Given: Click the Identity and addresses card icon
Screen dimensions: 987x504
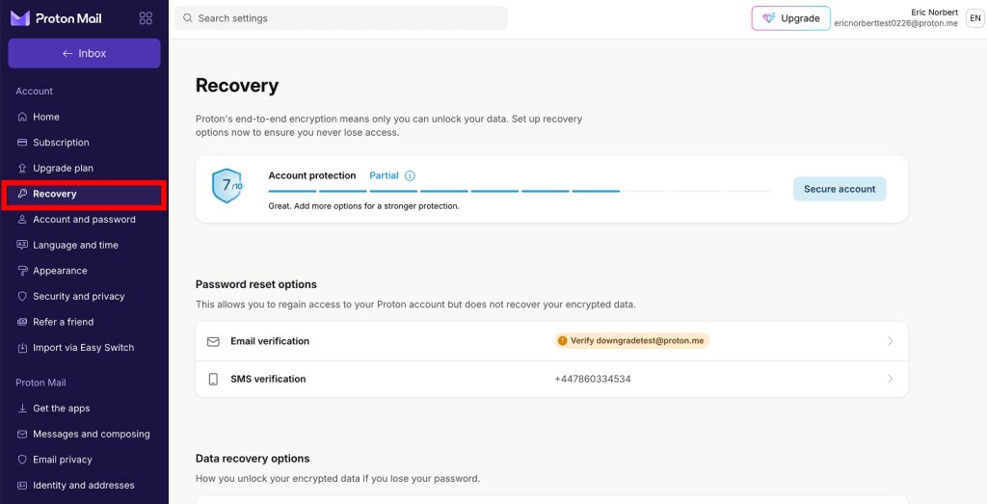Looking at the screenshot, I should coord(22,485).
